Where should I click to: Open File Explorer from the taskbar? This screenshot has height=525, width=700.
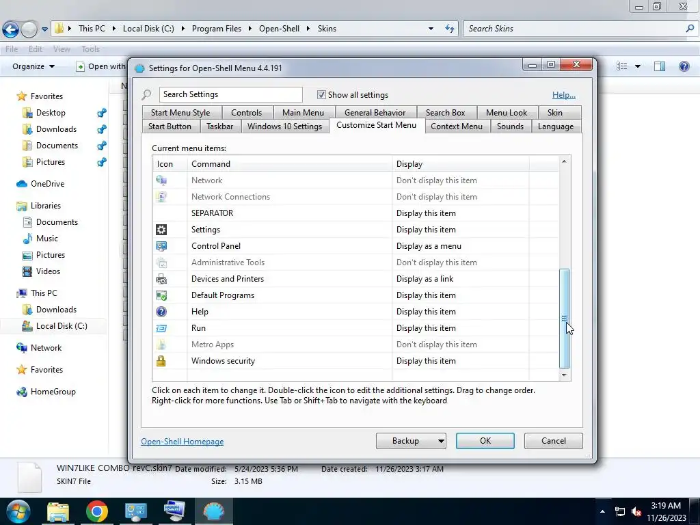(x=58, y=511)
